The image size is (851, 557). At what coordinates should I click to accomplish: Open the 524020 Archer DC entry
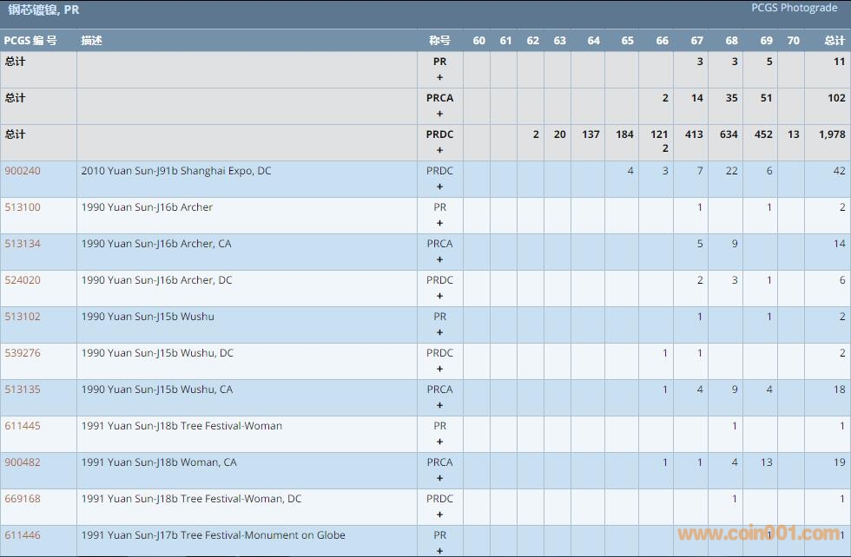click(23, 280)
